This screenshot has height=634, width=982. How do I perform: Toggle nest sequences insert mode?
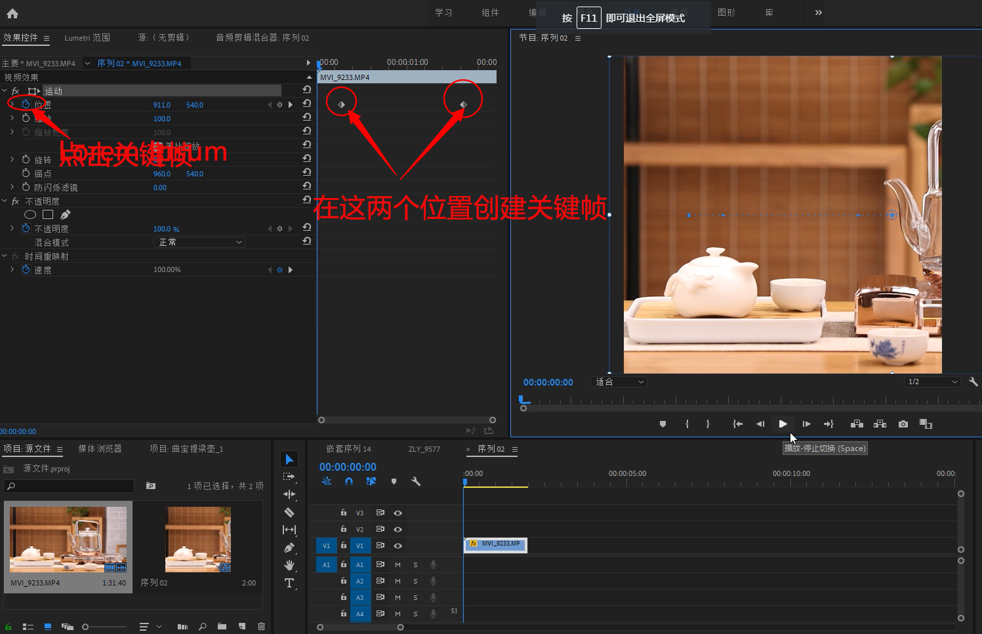[x=327, y=481]
